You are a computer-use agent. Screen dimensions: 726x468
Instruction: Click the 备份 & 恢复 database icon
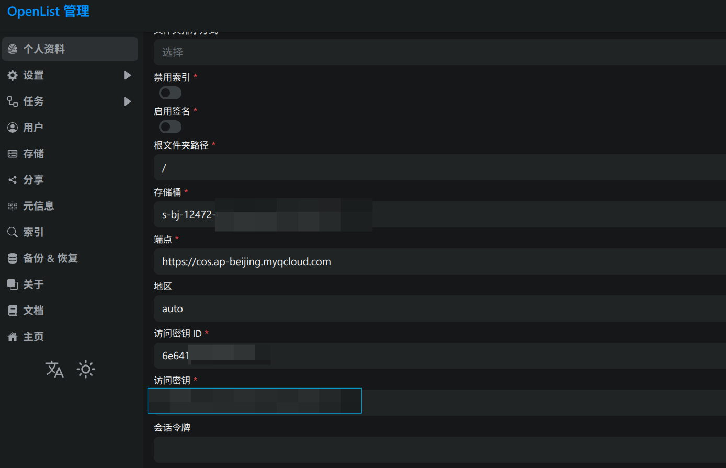(x=13, y=258)
